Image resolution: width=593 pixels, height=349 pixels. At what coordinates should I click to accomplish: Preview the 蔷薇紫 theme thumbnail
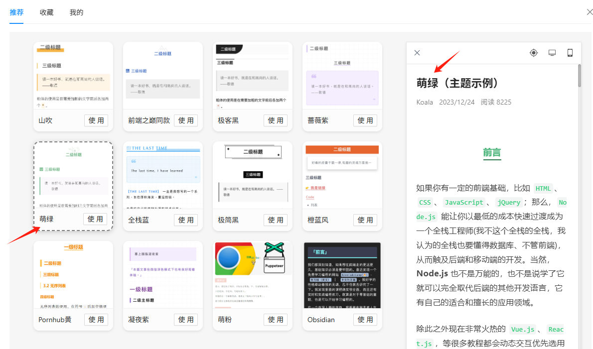click(342, 76)
